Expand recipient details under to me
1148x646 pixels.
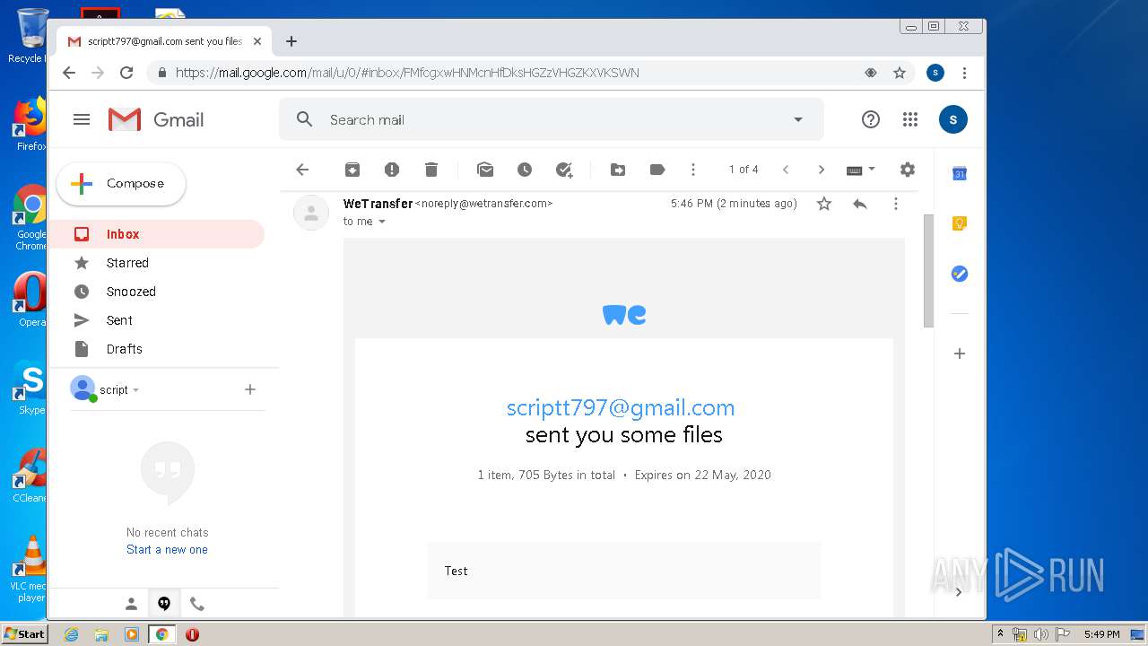[382, 222]
